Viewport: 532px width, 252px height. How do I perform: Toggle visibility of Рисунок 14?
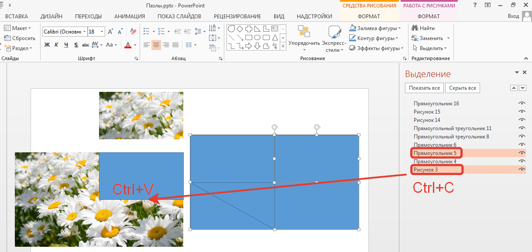[x=522, y=120]
